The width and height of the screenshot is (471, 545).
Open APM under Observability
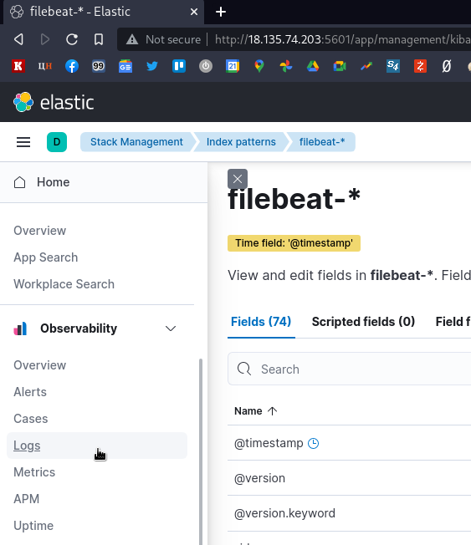pyautogui.click(x=27, y=499)
